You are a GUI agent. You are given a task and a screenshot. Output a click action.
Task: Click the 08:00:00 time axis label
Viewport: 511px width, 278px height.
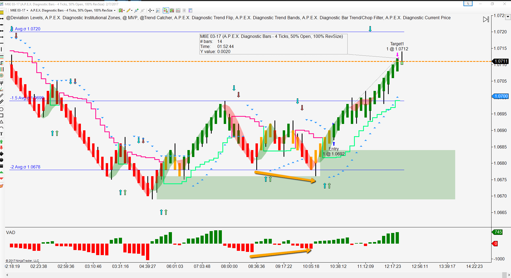[x=229, y=266]
